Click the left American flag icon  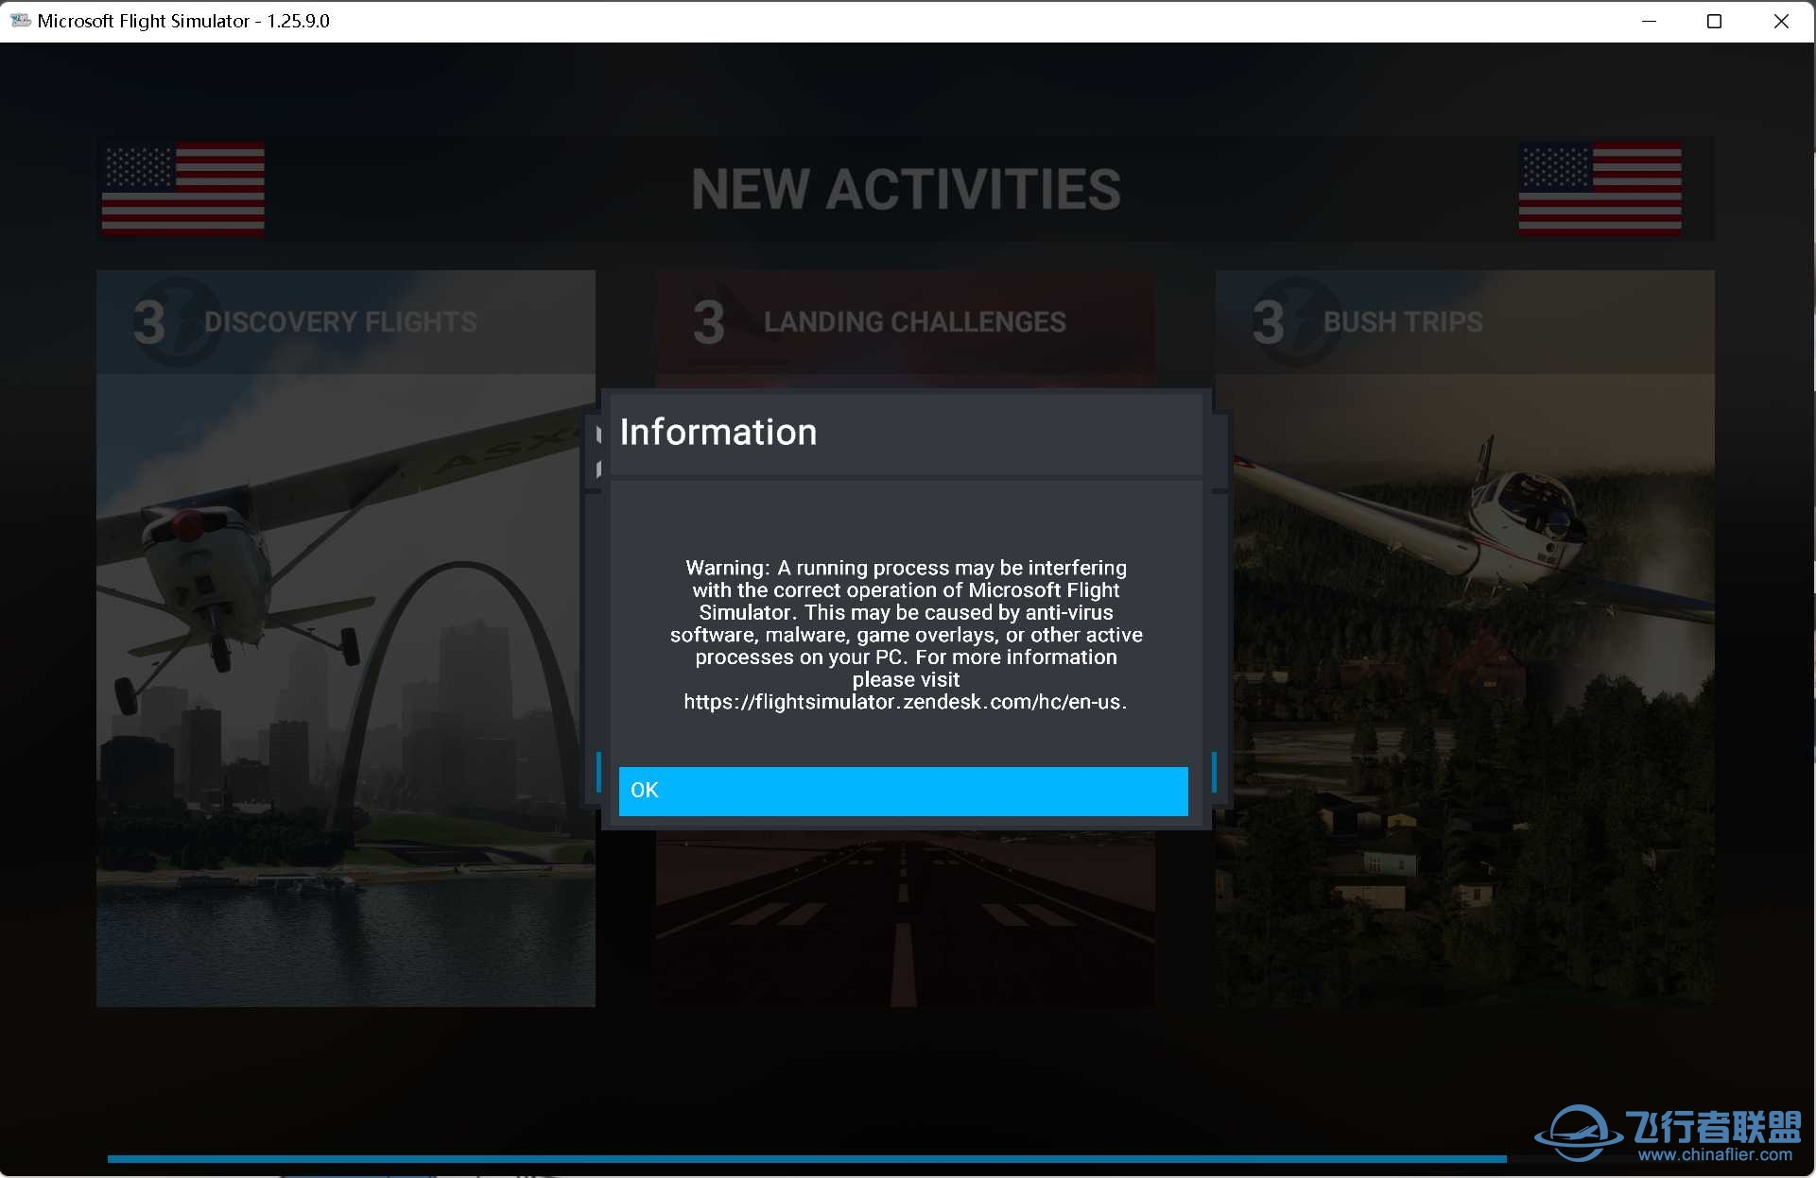click(183, 189)
